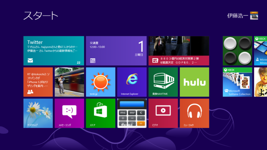Launch the hulu tile
267x150 pixels.
click(194, 82)
